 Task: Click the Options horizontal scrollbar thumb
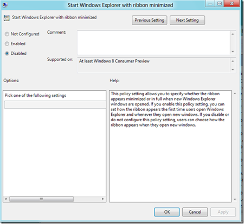(41, 199)
